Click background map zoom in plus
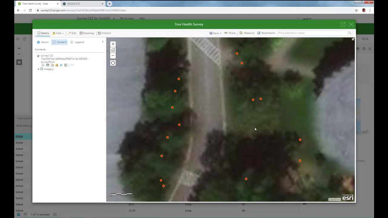 tap(19, 48)
